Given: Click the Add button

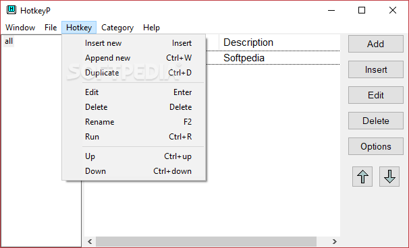Looking at the screenshot, I should [376, 44].
